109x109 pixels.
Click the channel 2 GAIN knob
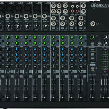(x=9, y=26)
